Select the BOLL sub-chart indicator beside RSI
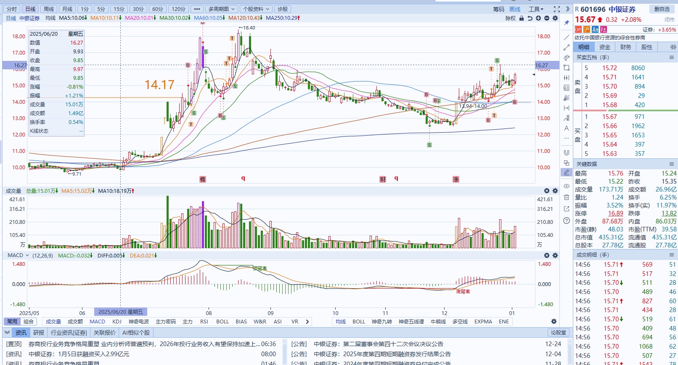The image size is (678, 365). [222, 321]
